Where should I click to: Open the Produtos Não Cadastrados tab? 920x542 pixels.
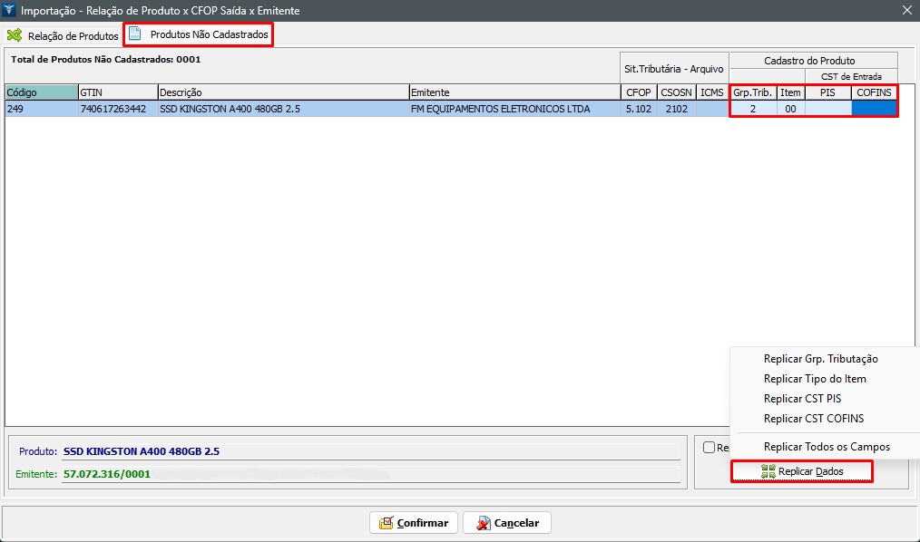(x=209, y=34)
